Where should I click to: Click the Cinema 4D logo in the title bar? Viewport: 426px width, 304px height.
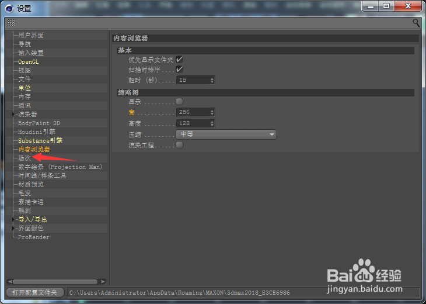pos(9,8)
